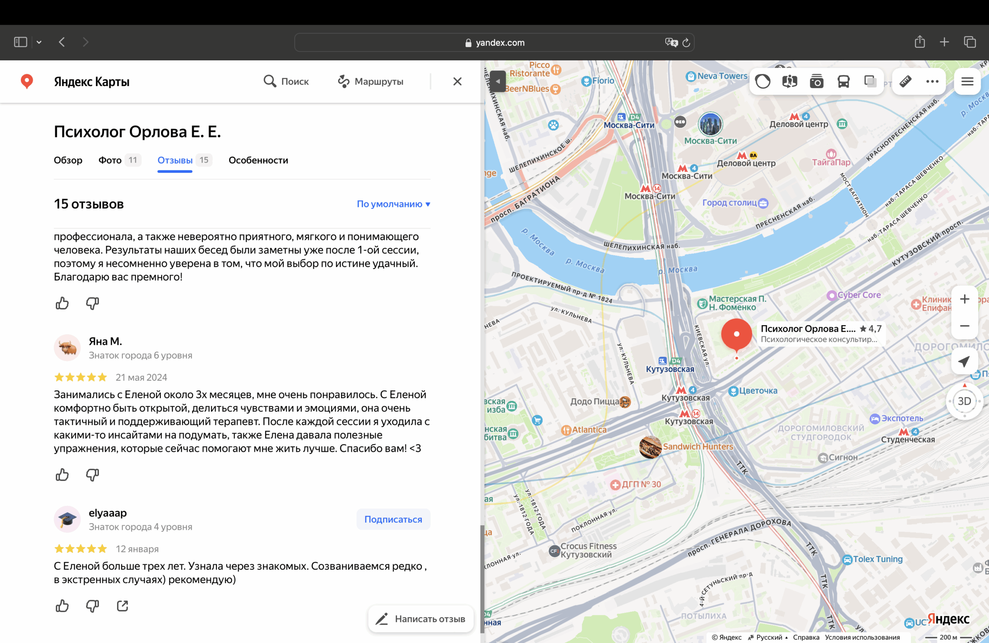Click the my location arrow button
This screenshot has width=989, height=643.
(x=964, y=361)
